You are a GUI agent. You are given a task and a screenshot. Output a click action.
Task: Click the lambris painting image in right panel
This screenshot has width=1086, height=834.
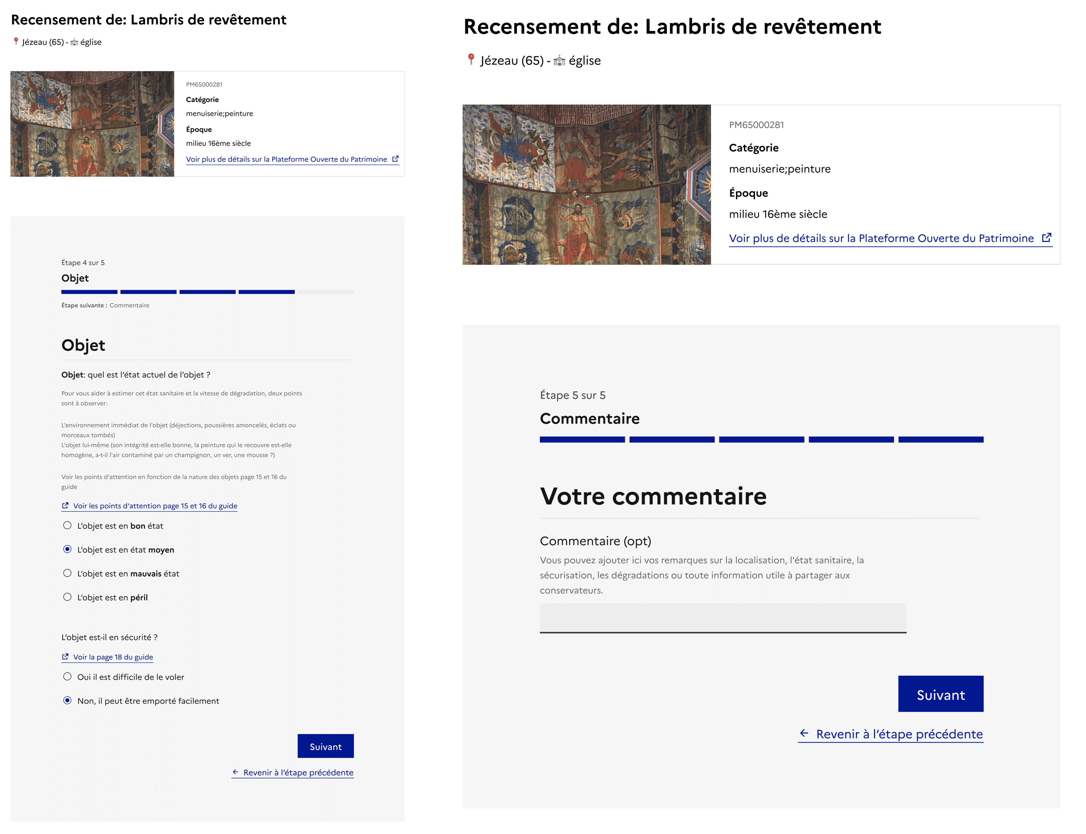tap(586, 184)
